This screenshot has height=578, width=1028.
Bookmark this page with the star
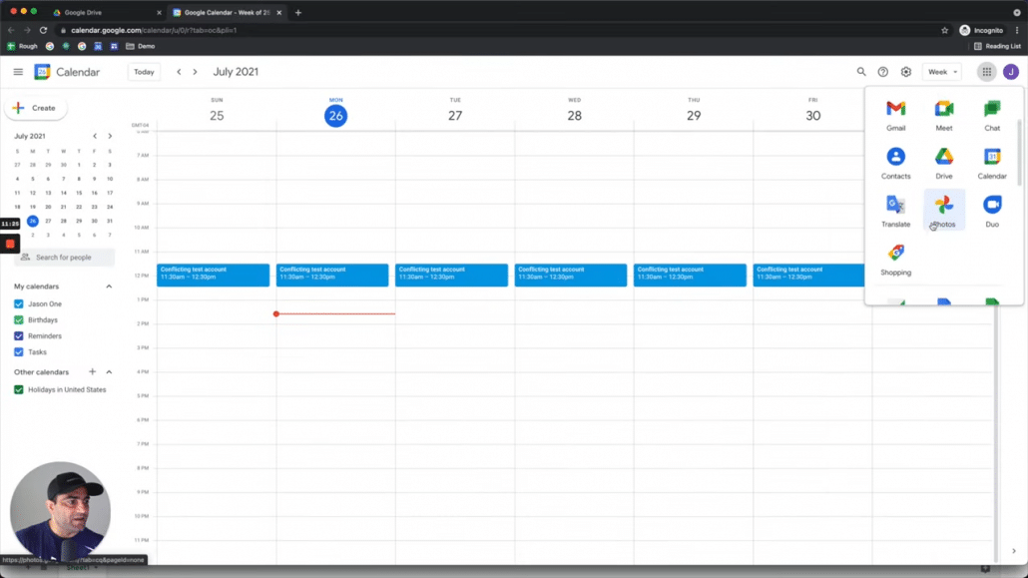click(x=945, y=30)
